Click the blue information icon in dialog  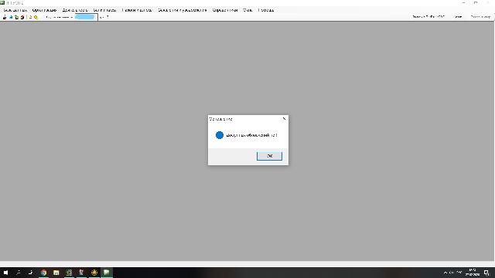(x=220, y=135)
